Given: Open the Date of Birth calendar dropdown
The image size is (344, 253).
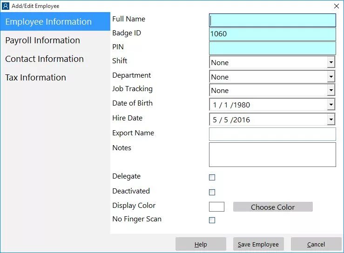Looking at the screenshot, I should (x=331, y=105).
